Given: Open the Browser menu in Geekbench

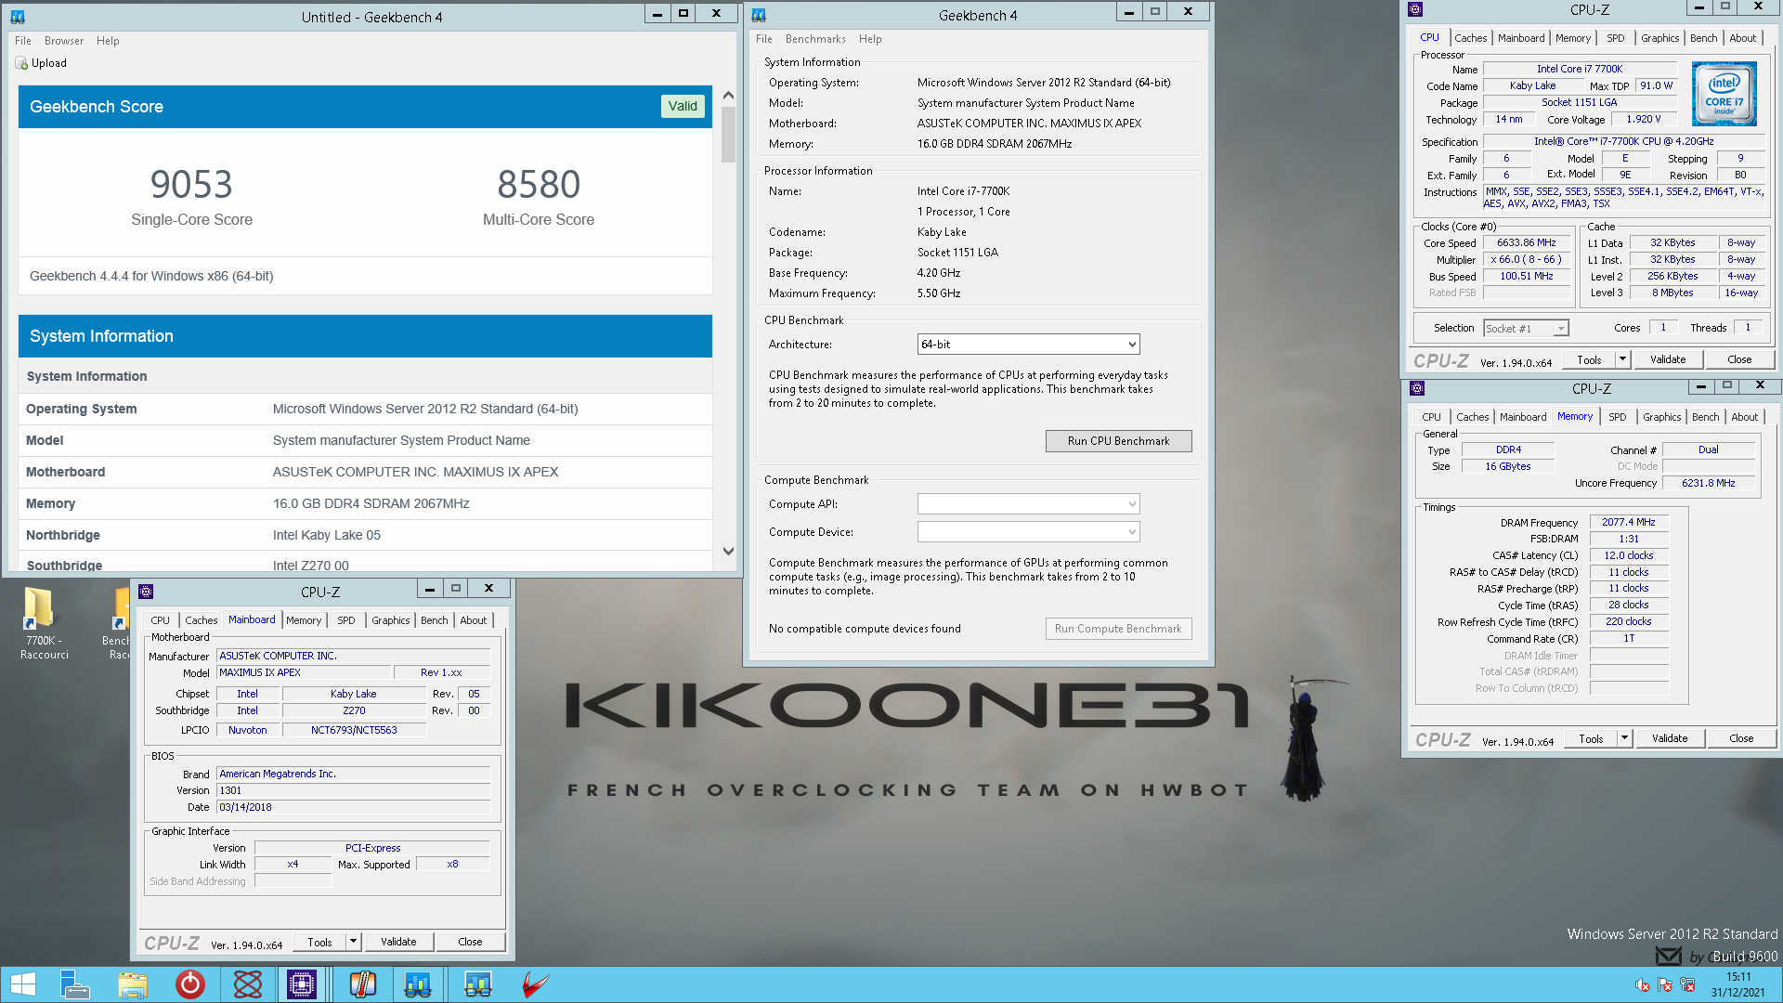Looking at the screenshot, I should click(64, 41).
